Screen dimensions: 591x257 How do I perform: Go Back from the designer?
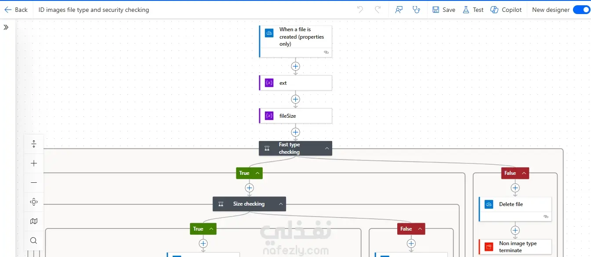click(16, 10)
